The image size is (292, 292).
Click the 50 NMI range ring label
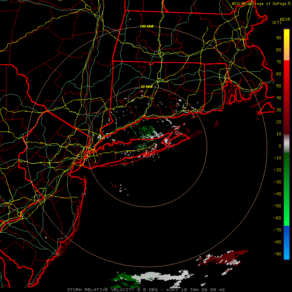pos(147,87)
